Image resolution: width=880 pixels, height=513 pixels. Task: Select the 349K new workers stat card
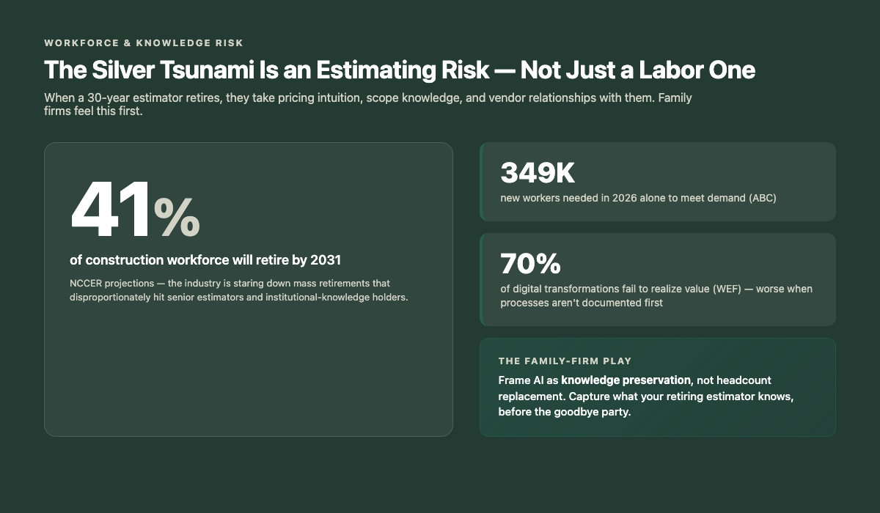coord(658,181)
